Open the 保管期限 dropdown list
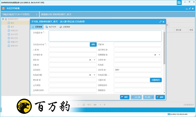The image size is (196, 117). (x=160, y=55)
